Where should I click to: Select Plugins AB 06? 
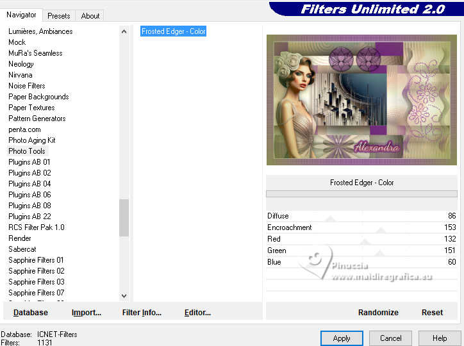click(29, 195)
